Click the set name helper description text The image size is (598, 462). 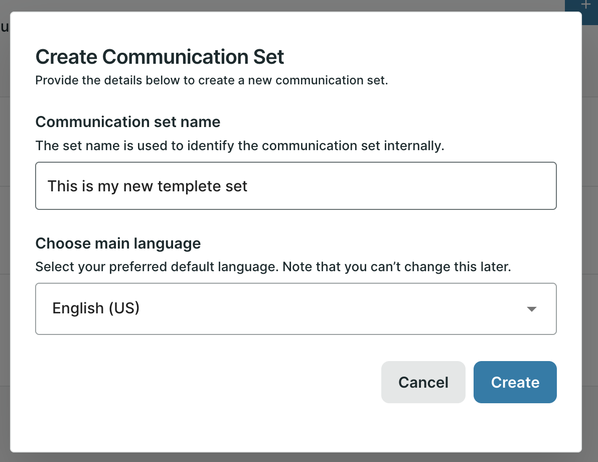[x=240, y=146]
